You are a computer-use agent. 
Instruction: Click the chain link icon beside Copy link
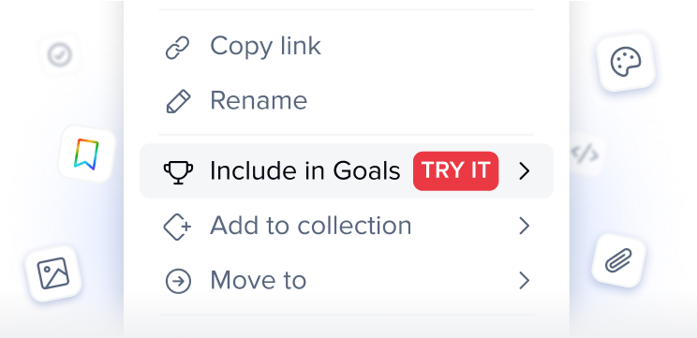pyautogui.click(x=177, y=48)
